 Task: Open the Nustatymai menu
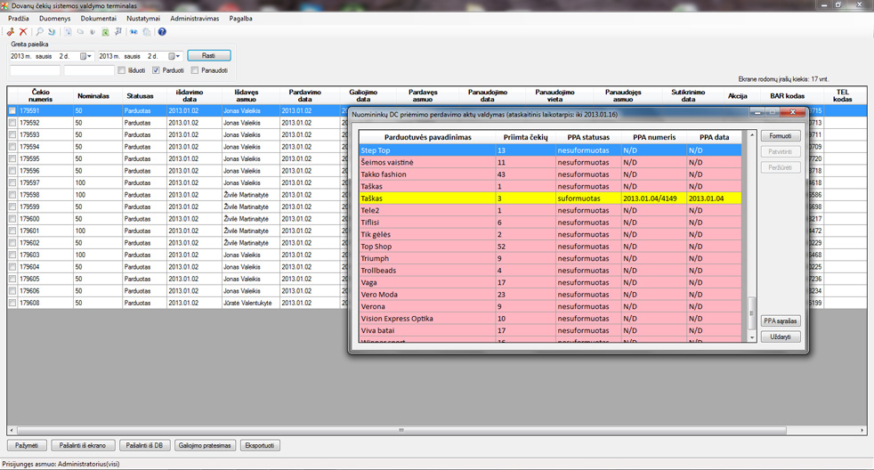click(143, 19)
